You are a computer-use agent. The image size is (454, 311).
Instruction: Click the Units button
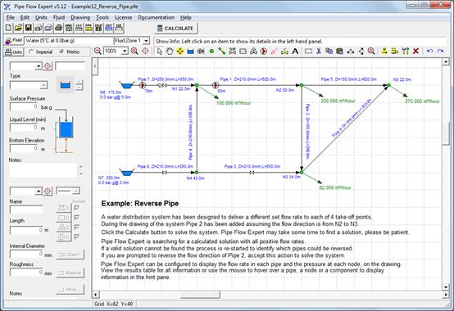click(14, 52)
